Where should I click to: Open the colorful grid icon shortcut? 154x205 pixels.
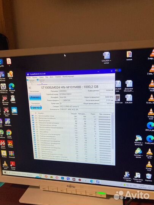pos(11,154)
